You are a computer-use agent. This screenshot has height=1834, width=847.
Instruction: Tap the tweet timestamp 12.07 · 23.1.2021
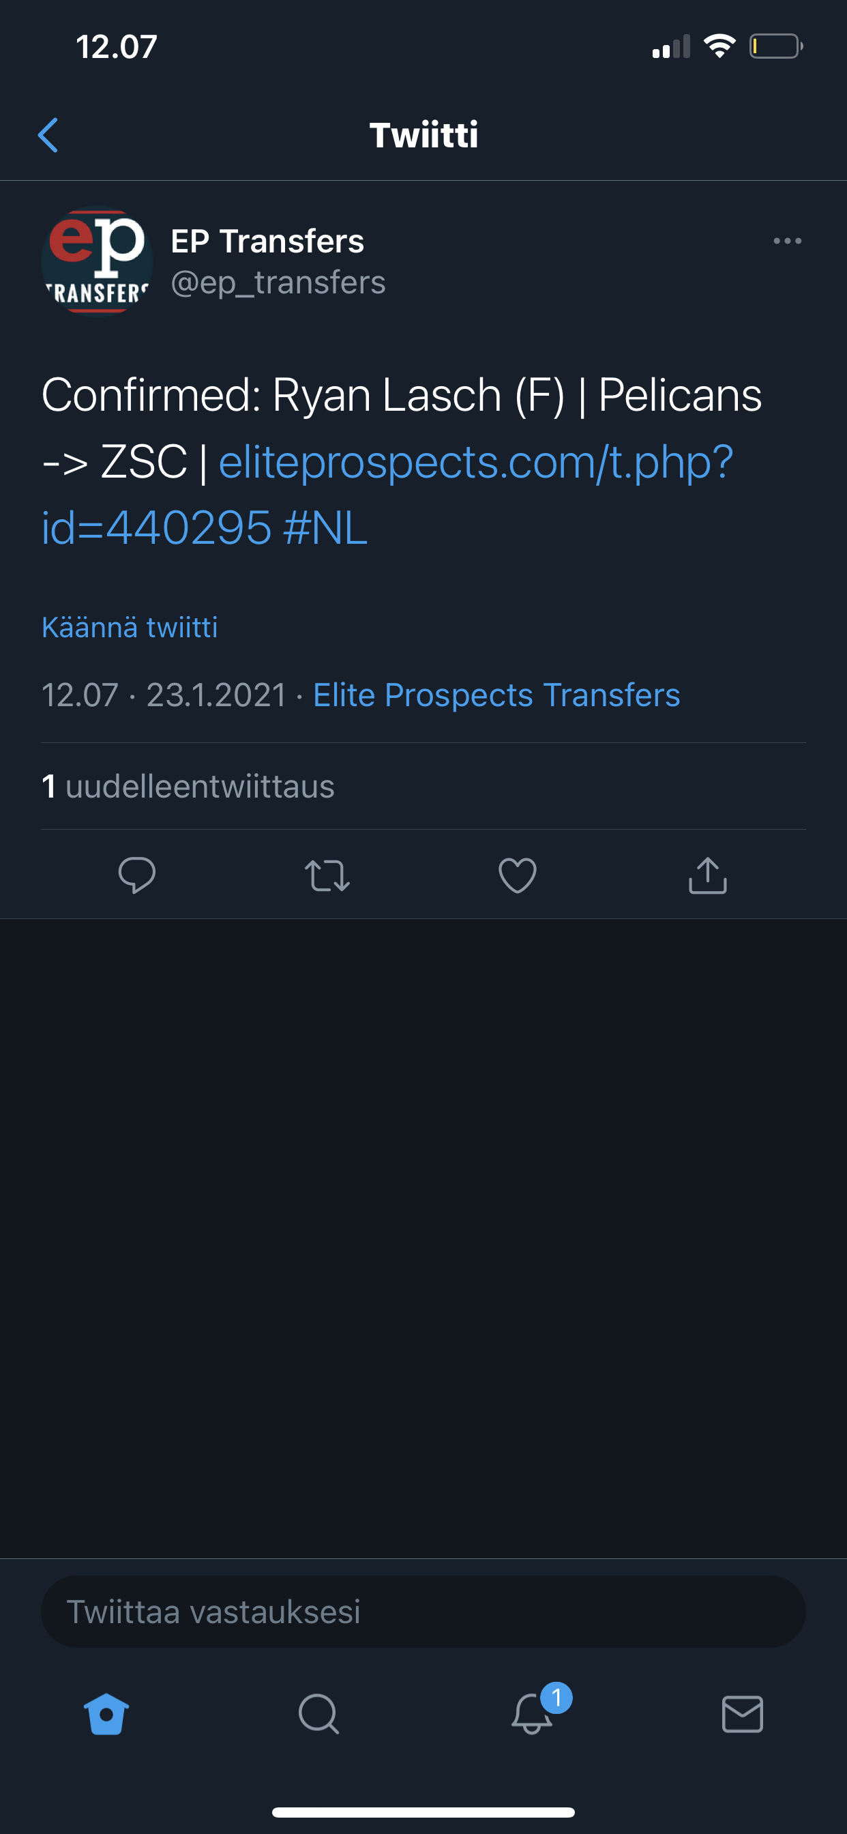[x=164, y=695]
